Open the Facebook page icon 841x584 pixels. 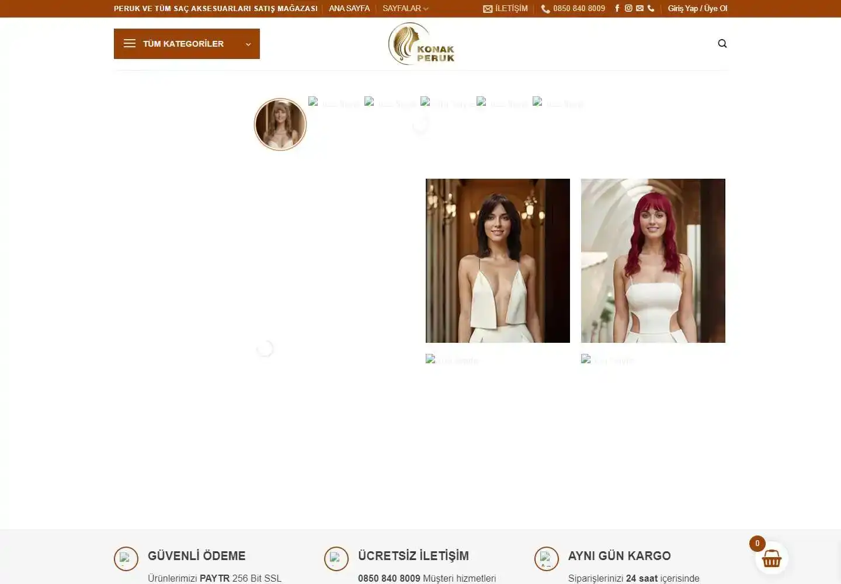[617, 8]
